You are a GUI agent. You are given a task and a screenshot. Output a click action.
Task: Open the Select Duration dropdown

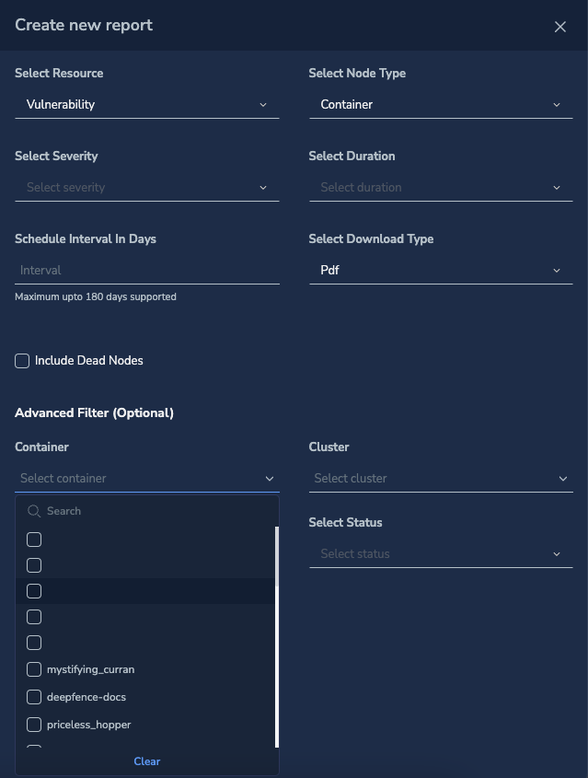click(441, 187)
